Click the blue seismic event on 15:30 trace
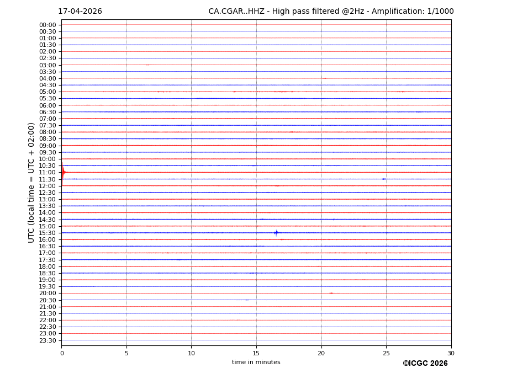 (276, 233)
